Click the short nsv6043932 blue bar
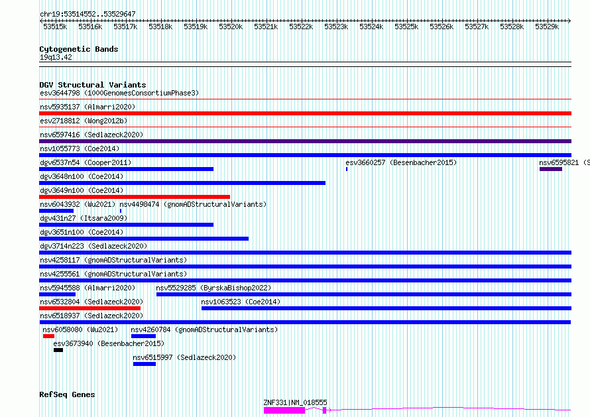The height and width of the screenshot is (417, 590). coord(56,211)
